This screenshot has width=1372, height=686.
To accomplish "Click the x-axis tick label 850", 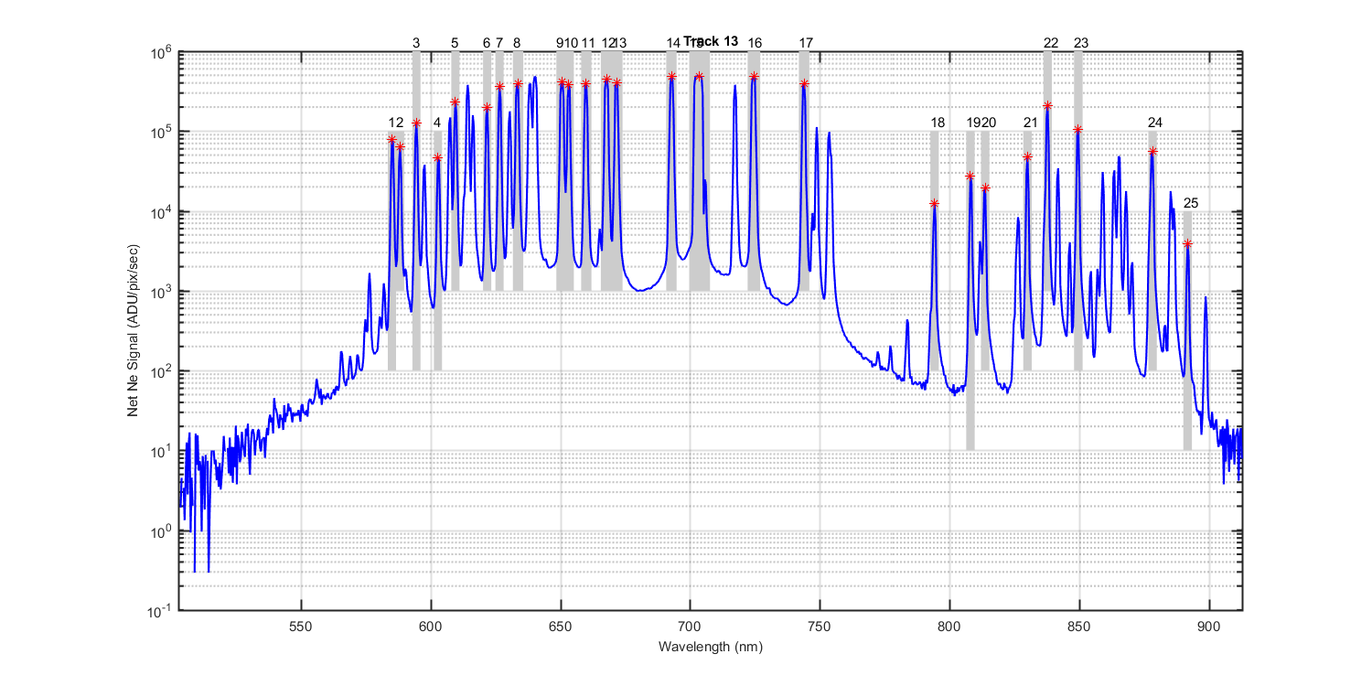I will point(1079,627).
